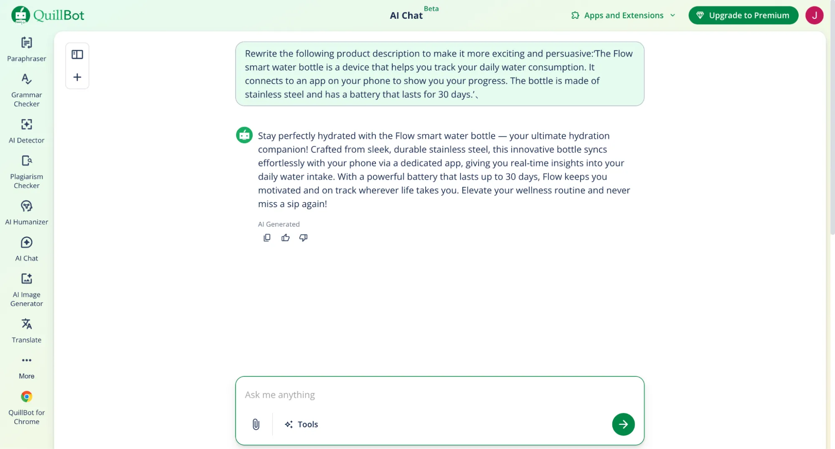Open the Plagiarism Checker
The width and height of the screenshot is (835, 449).
click(x=26, y=172)
